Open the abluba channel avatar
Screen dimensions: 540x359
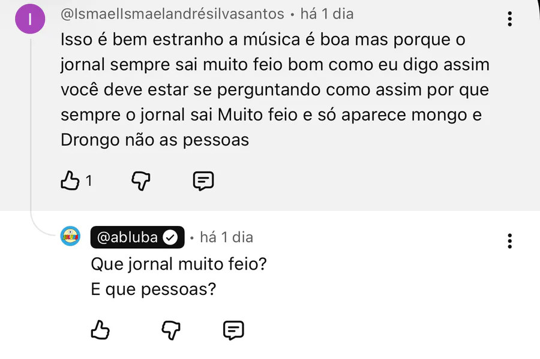point(71,237)
